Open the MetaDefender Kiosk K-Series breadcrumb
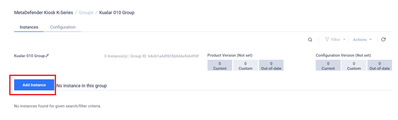The width and height of the screenshot is (398, 120). pos(44,12)
